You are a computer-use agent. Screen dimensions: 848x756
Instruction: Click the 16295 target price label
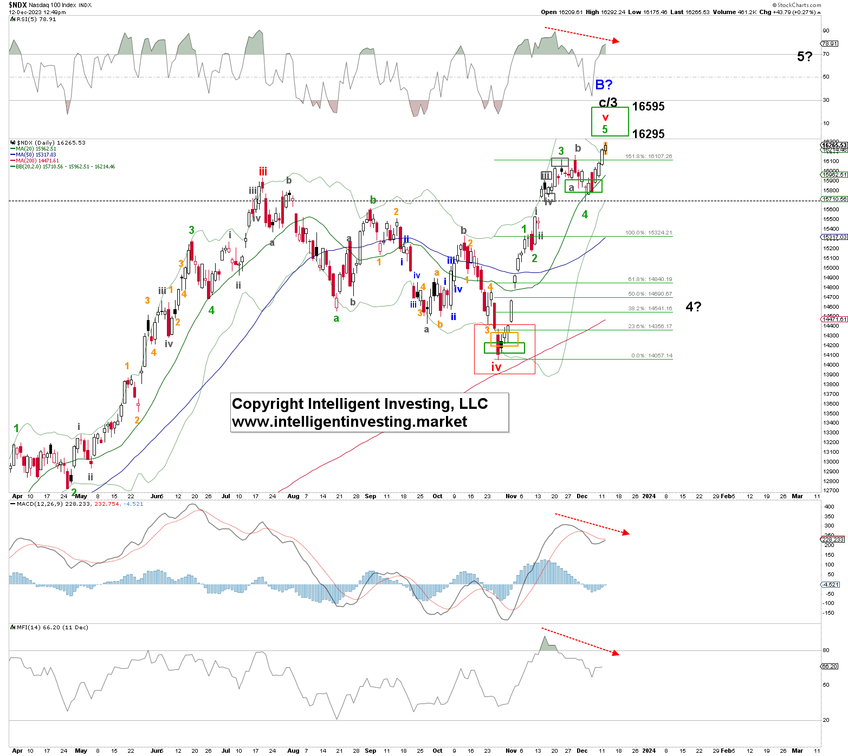648,134
